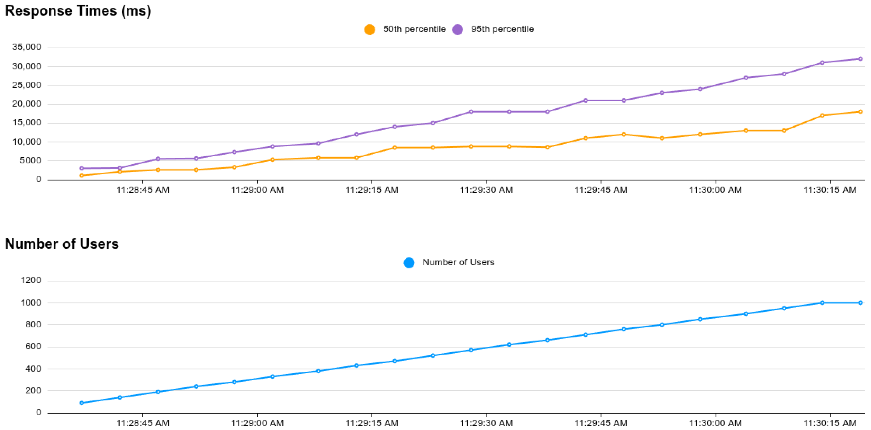Toggle the 50th percentile legend circle

click(370, 29)
